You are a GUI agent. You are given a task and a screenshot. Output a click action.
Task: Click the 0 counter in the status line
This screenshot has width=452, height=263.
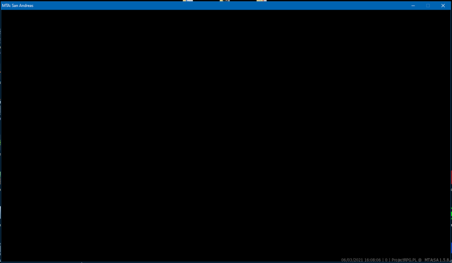[x=386, y=260]
